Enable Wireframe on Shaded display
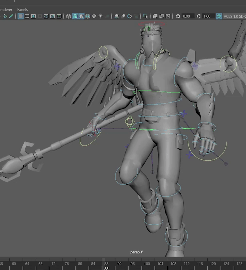The width and height of the screenshot is (246, 270). pyautogui.click(x=88, y=16)
